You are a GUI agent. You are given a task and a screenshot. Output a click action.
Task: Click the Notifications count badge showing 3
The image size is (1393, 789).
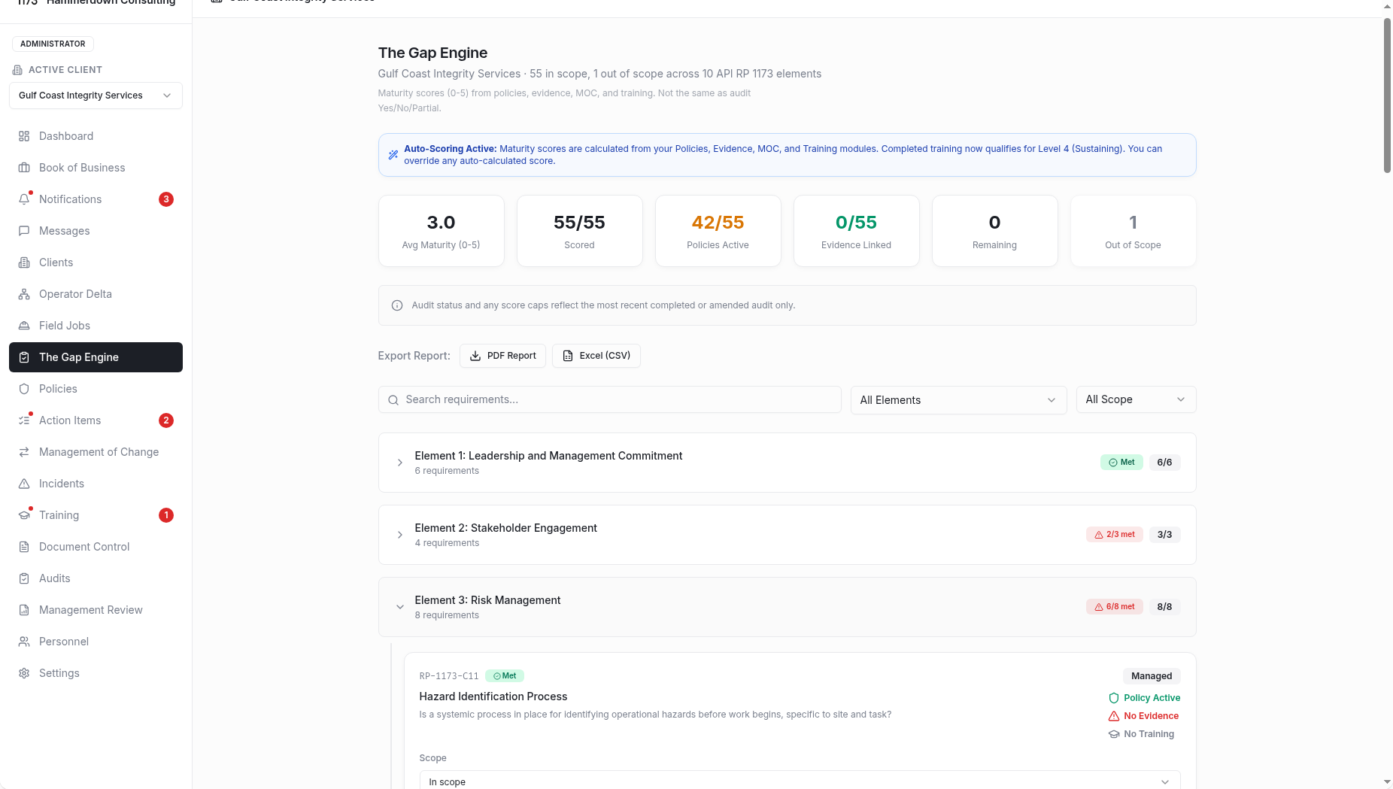(166, 199)
